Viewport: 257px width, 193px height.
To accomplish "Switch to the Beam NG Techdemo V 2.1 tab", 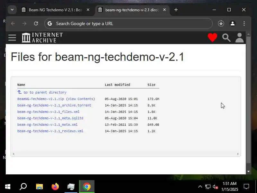I will point(55,10).
